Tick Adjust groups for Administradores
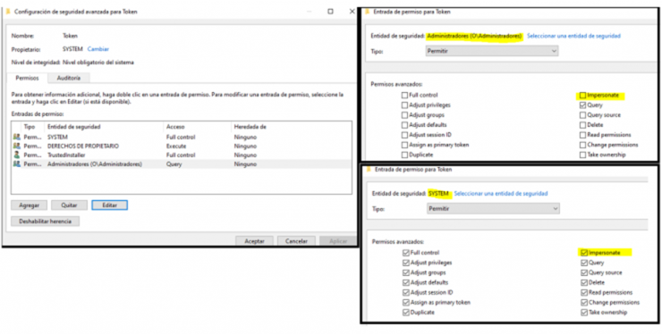 point(405,115)
